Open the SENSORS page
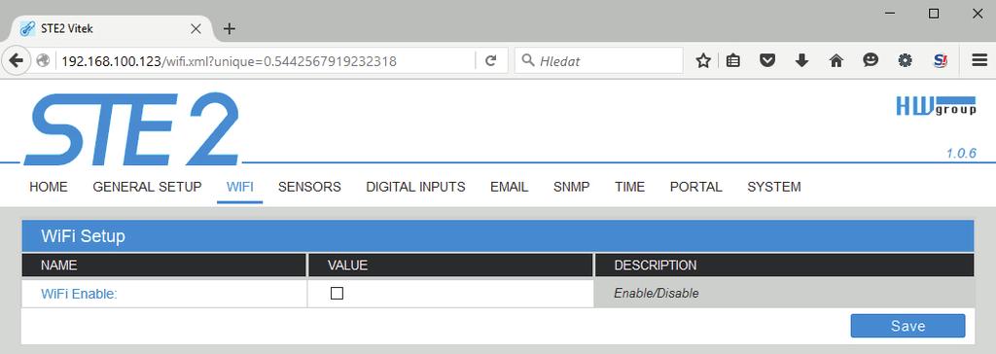The image size is (996, 354). (309, 187)
